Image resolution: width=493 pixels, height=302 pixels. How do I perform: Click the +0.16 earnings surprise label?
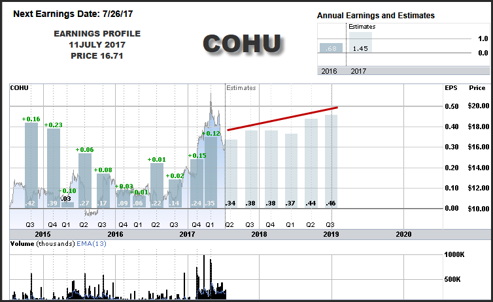[31, 119]
